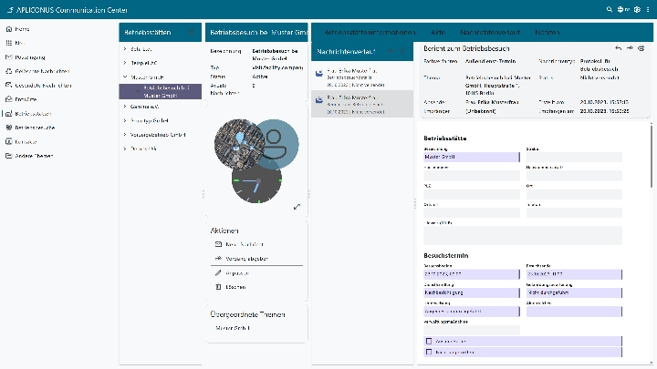Image resolution: width=657 pixels, height=369 pixels.
Task: Click the grid icon below Home in sidebar
Action: [x=9, y=43]
